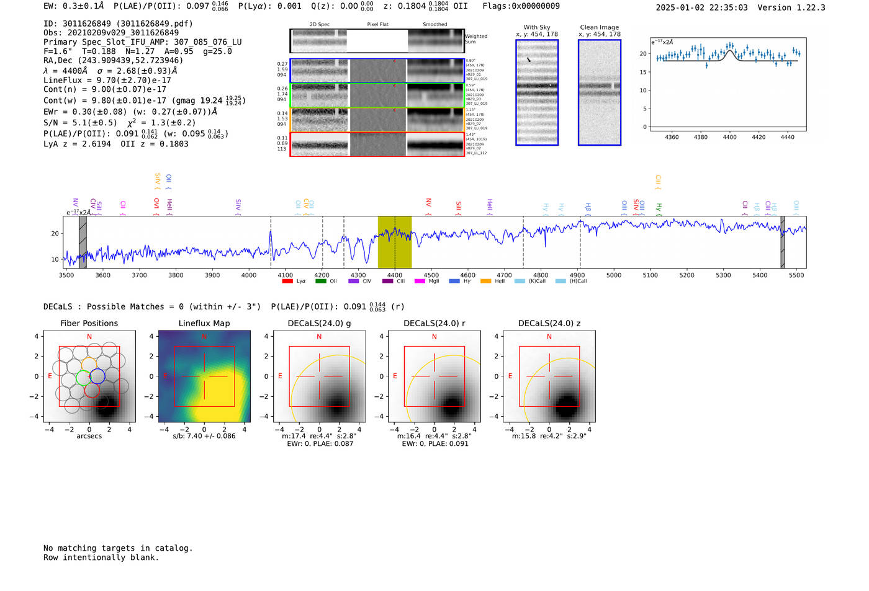Viewport: 869px width, 591px height.
Task: Click the hatched gray band near 3550Å
Action: pos(83,242)
